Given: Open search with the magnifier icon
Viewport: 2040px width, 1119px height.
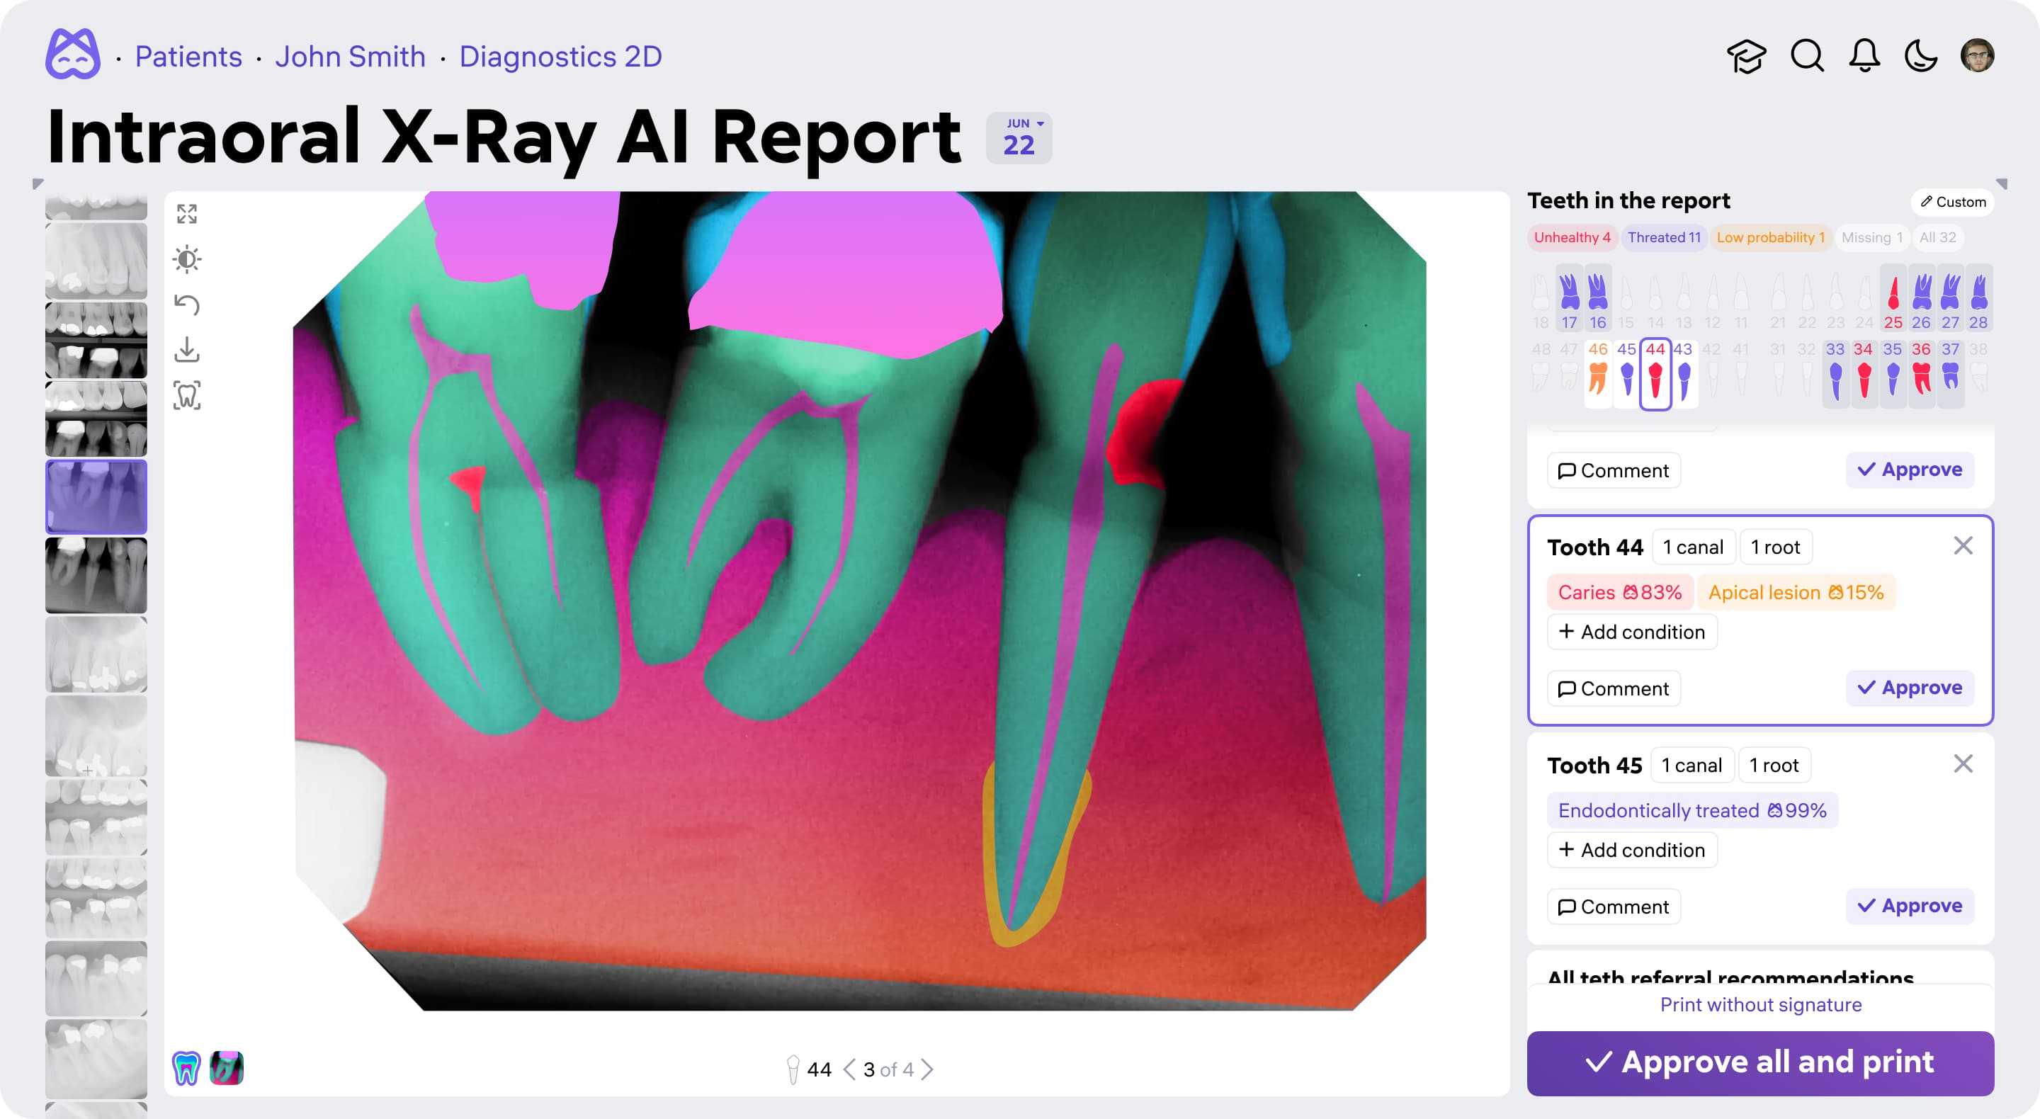Looking at the screenshot, I should (x=1806, y=56).
